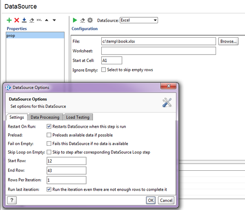Open DataSource options via gear icon
The image size is (245, 210).
[x=90, y=20]
